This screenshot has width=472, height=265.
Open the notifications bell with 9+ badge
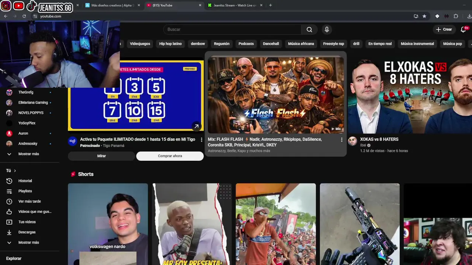464,29
